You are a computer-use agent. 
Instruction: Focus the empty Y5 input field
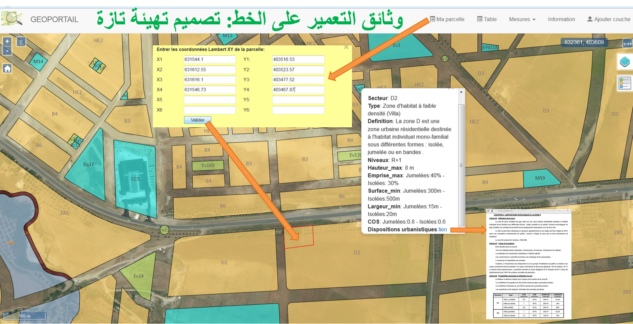point(298,100)
